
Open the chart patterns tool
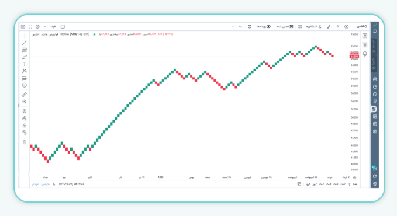25,71
